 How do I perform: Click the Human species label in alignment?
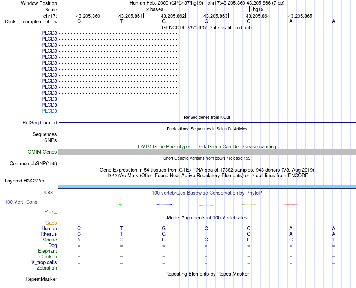tap(49, 228)
